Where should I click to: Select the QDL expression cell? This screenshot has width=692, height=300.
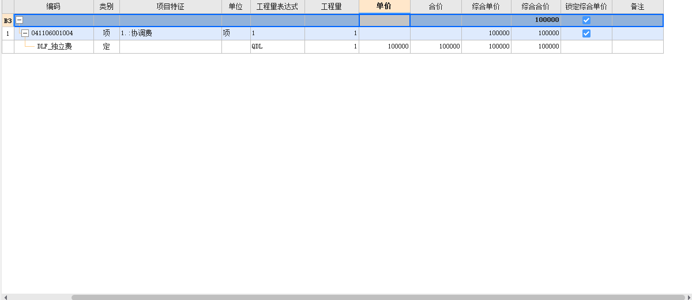pos(277,47)
